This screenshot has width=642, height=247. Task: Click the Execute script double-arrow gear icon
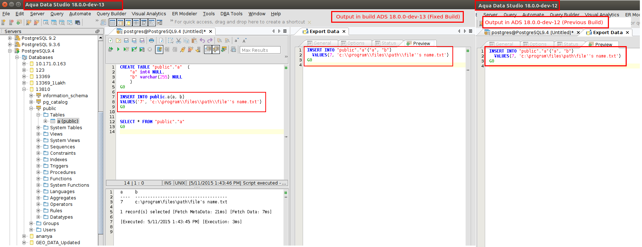(x=110, y=49)
